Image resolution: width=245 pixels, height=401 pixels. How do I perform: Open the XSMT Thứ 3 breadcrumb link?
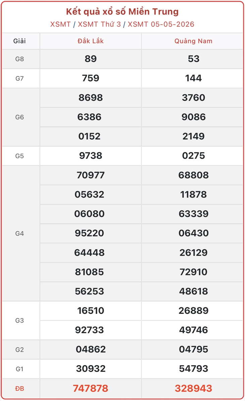99,24
